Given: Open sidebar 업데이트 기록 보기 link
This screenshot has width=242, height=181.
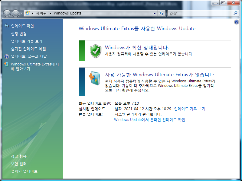Looking at the screenshot, I should pos(27,41).
